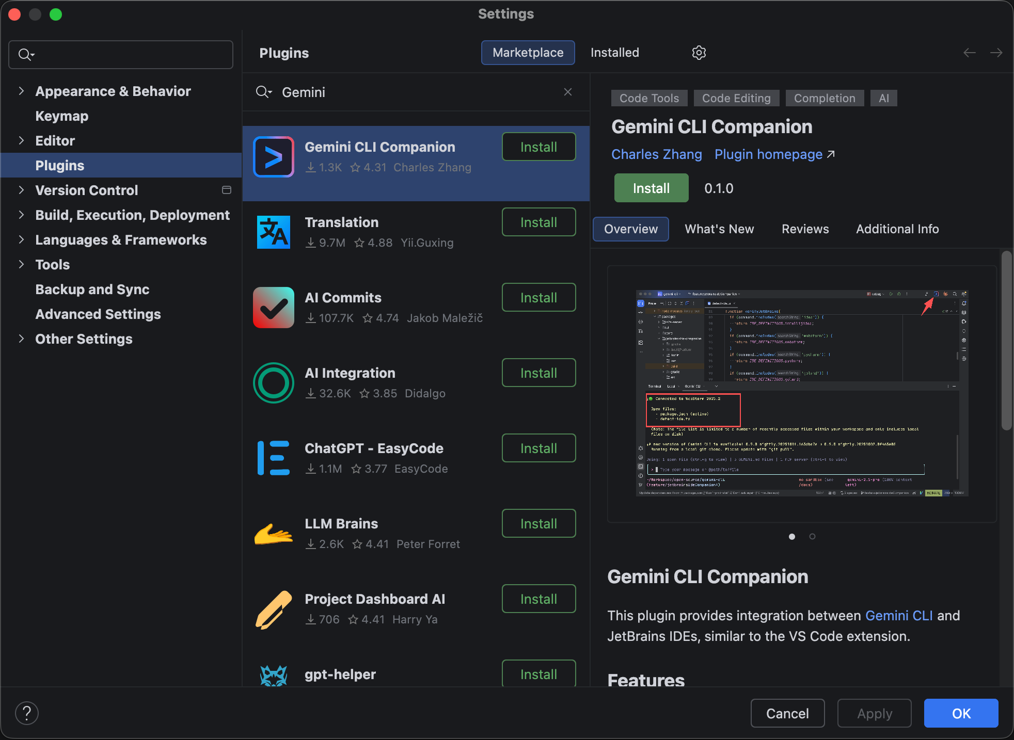The width and height of the screenshot is (1014, 740).
Task: Click the AI Commits checkmark icon
Action: point(274,308)
